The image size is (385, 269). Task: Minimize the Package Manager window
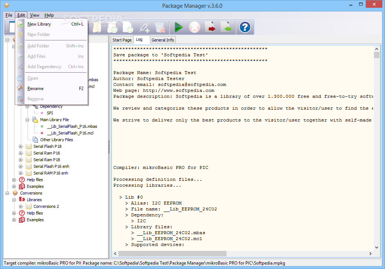click(x=351, y=4)
